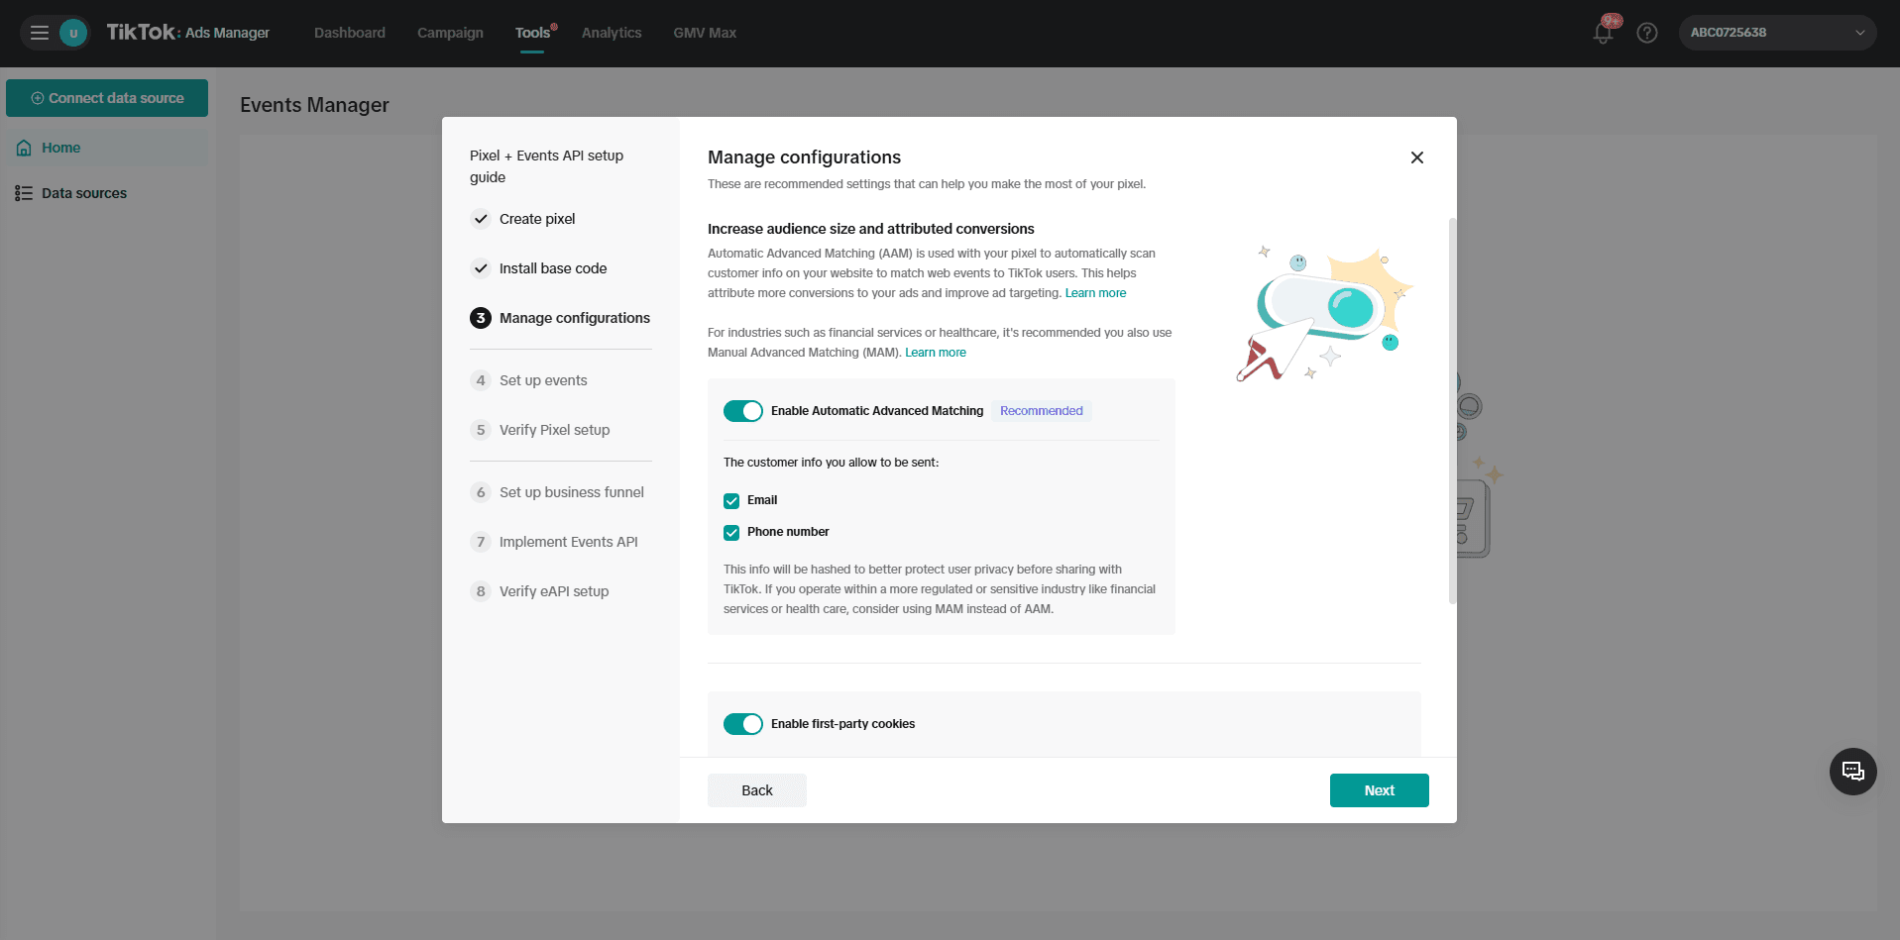This screenshot has width=1900, height=940.
Task: Click the Next button
Action: point(1379,790)
